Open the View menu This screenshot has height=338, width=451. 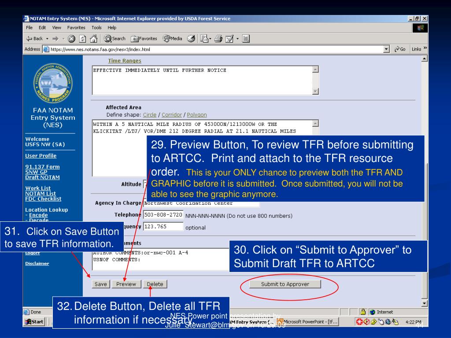point(57,28)
